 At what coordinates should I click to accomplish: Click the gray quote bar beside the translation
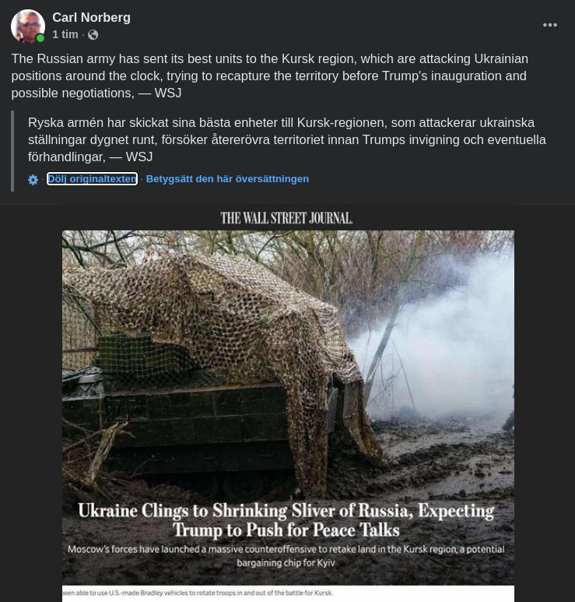click(x=12, y=151)
